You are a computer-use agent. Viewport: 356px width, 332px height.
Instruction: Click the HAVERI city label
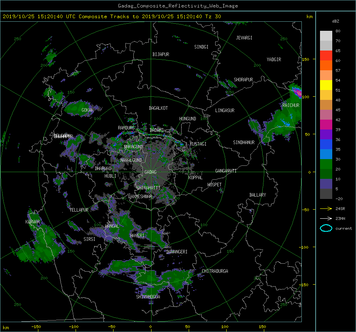pos(137,236)
